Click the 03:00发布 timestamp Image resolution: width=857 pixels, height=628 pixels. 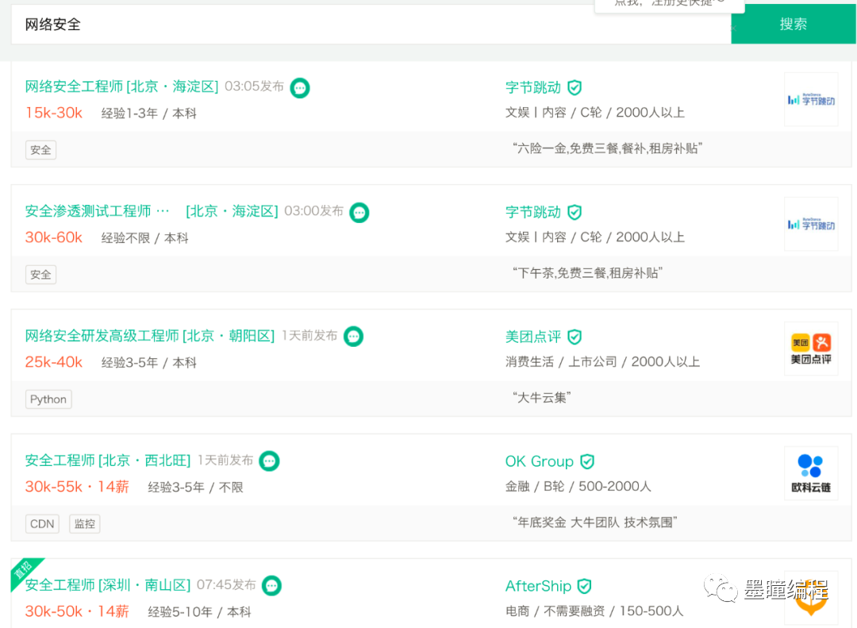[313, 211]
